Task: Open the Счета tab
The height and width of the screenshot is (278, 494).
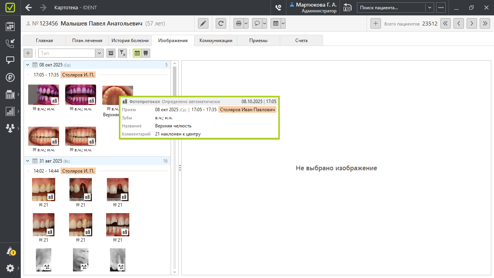Action: (301, 41)
